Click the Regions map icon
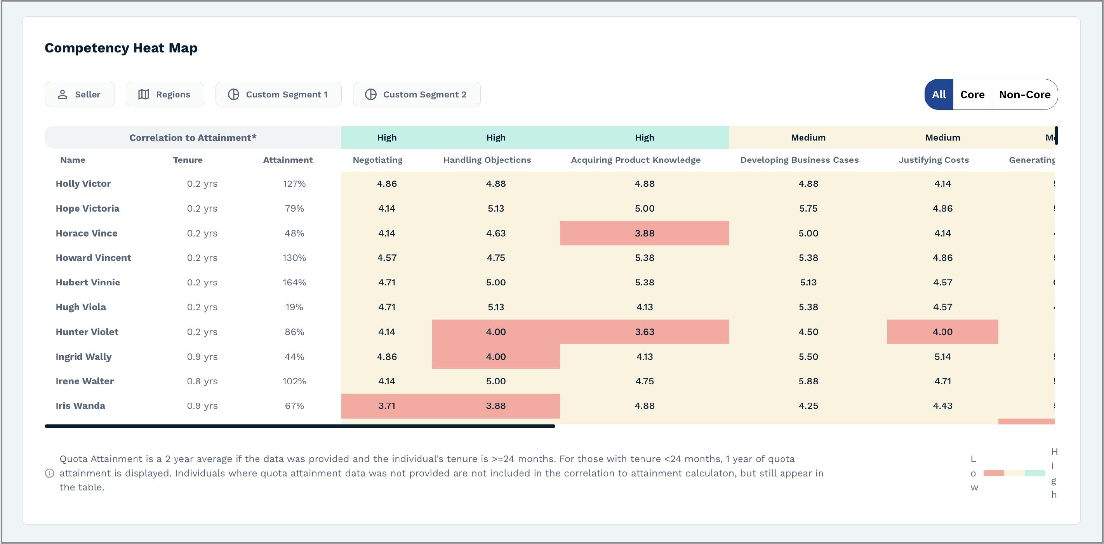 144,94
